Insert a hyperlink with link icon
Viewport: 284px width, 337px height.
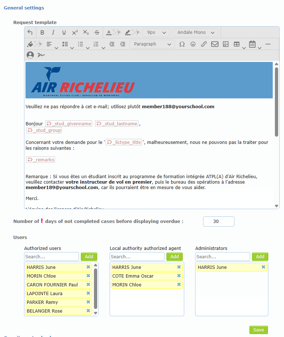click(204, 44)
